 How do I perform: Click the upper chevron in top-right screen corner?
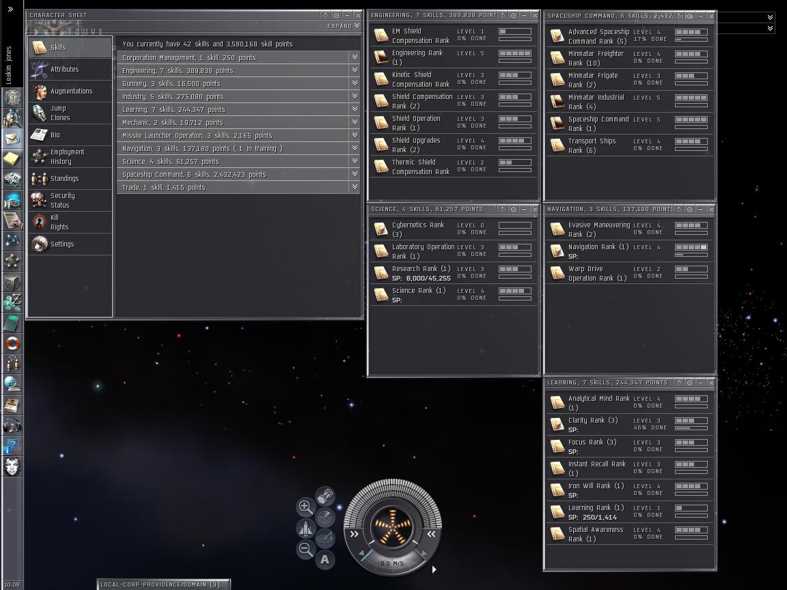tap(770, 18)
